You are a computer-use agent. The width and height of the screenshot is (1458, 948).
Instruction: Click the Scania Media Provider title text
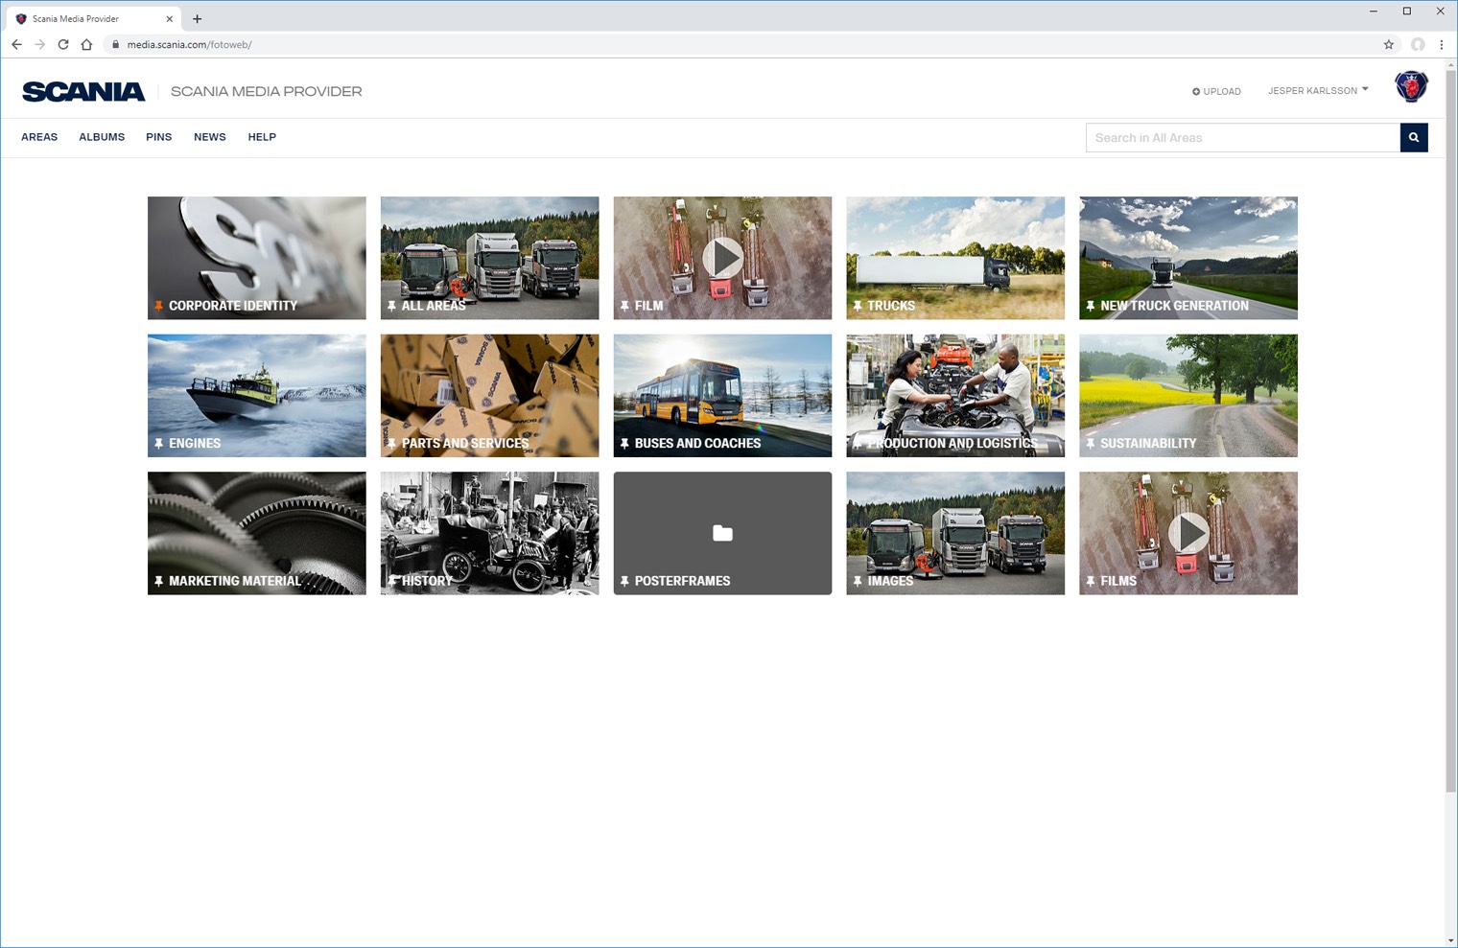coord(267,91)
